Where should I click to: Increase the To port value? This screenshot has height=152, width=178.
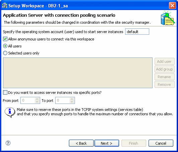click(72, 99)
